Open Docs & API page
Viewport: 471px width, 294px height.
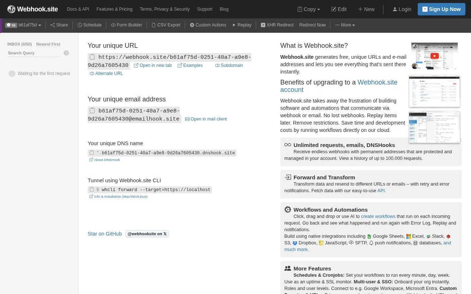click(78, 9)
